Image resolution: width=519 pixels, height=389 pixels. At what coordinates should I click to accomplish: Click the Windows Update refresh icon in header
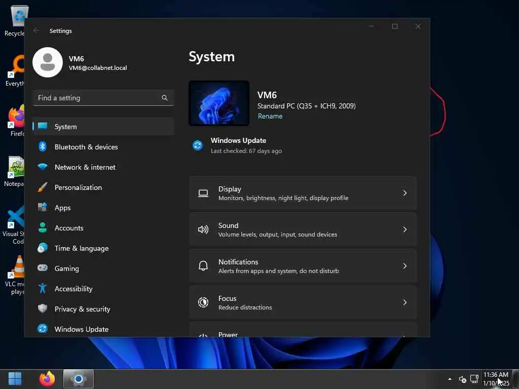click(x=198, y=145)
